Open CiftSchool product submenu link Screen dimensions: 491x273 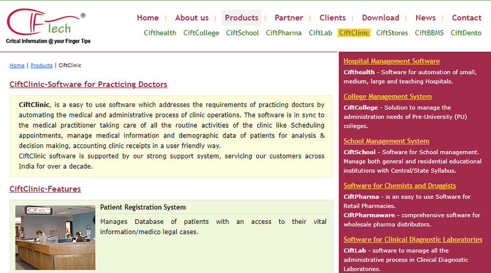(x=243, y=33)
